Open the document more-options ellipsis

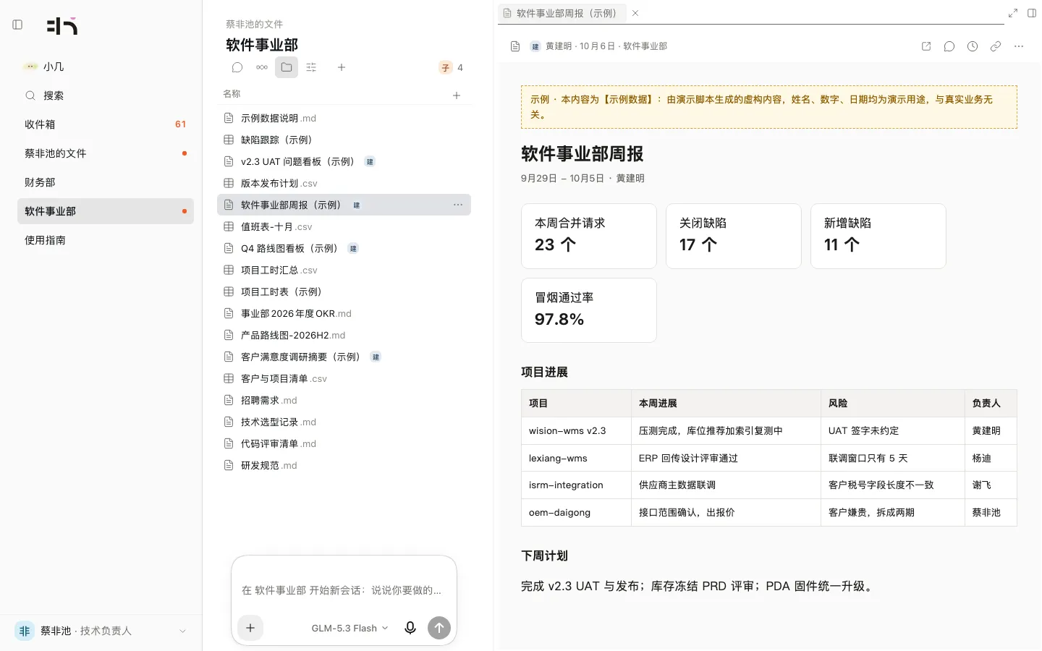pyautogui.click(x=1019, y=46)
